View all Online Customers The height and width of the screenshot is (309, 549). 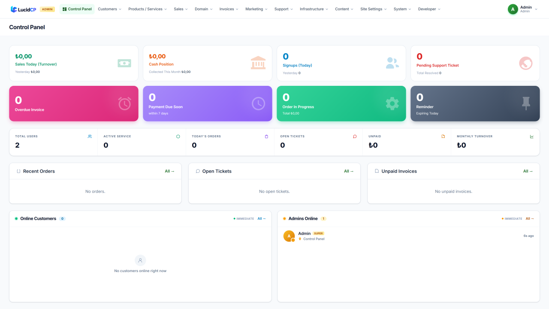[x=262, y=218]
